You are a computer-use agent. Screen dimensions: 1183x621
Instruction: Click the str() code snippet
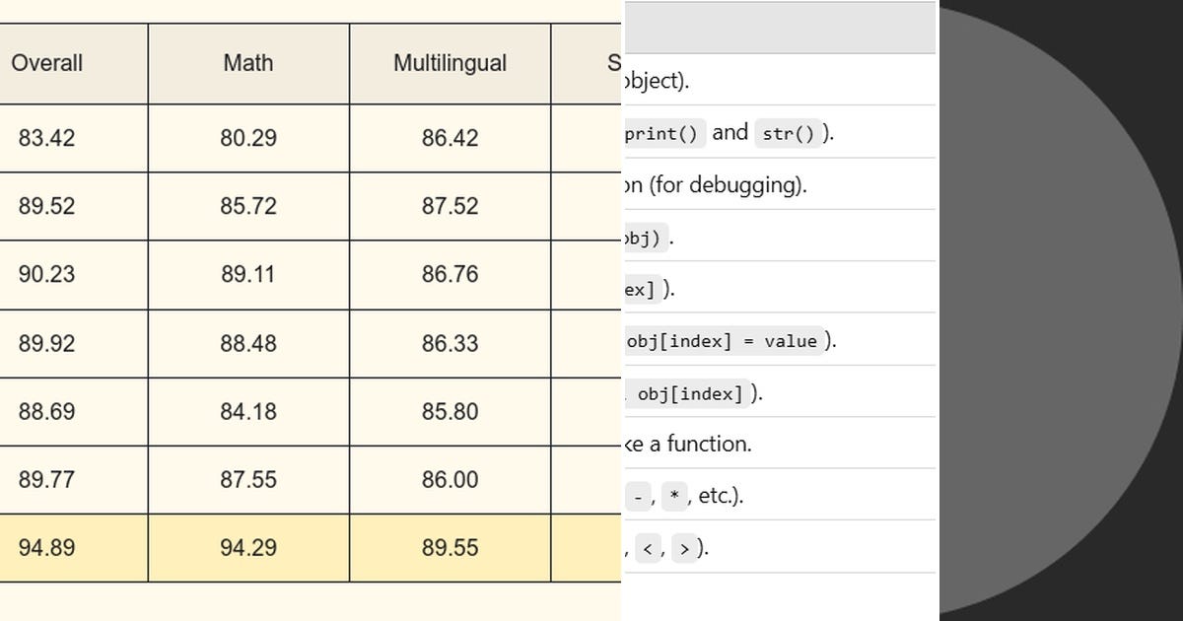click(x=789, y=133)
